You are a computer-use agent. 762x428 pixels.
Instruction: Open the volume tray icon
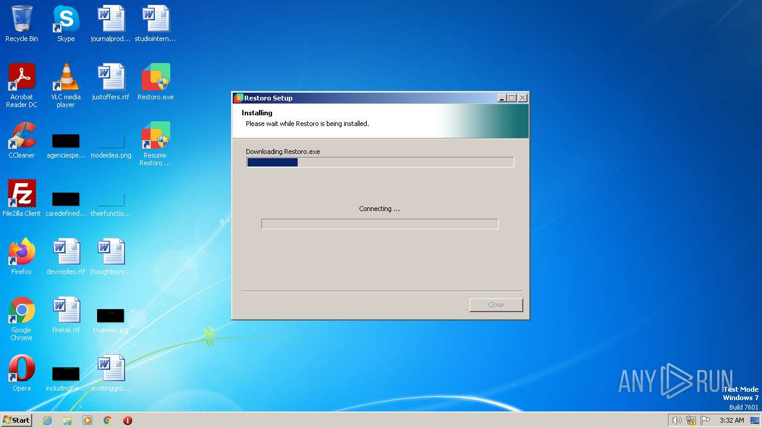point(676,420)
